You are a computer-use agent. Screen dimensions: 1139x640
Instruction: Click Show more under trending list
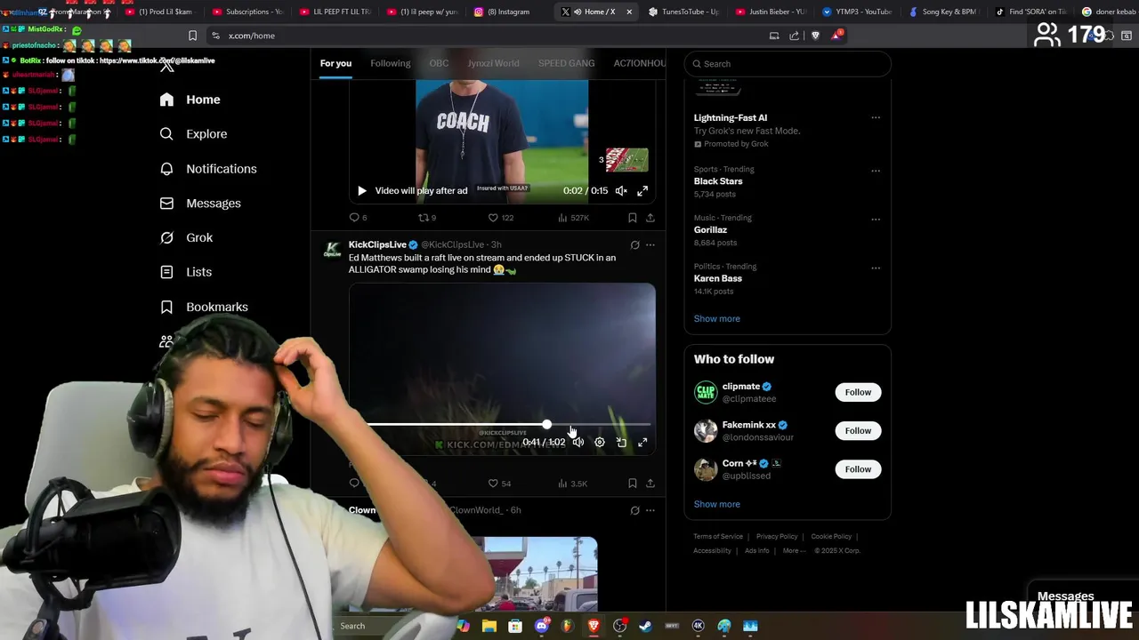(x=717, y=319)
